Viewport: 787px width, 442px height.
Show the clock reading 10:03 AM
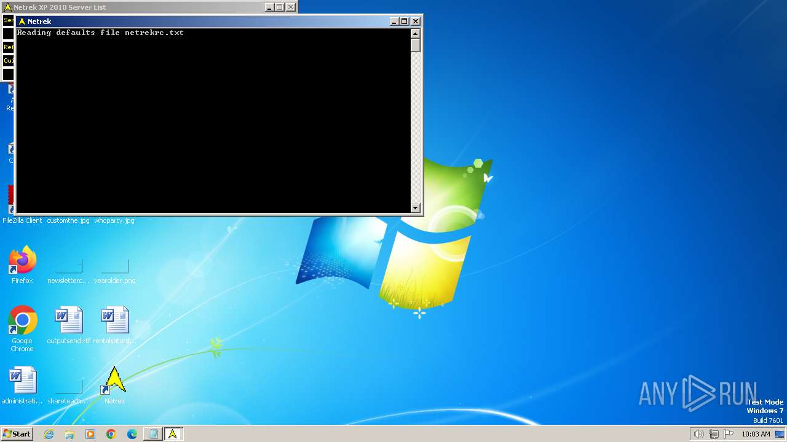(x=756, y=434)
